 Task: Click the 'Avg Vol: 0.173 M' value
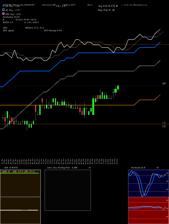pyautogui.click(x=108, y=6)
